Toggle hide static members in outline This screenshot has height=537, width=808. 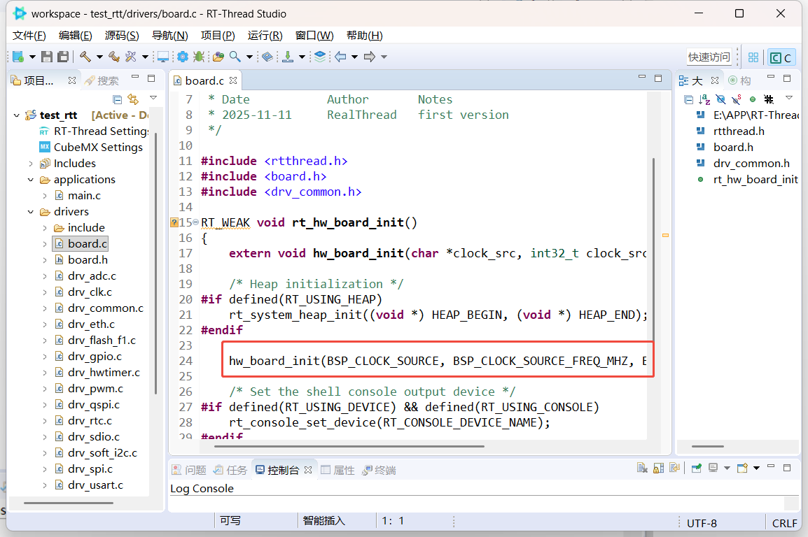coord(737,99)
